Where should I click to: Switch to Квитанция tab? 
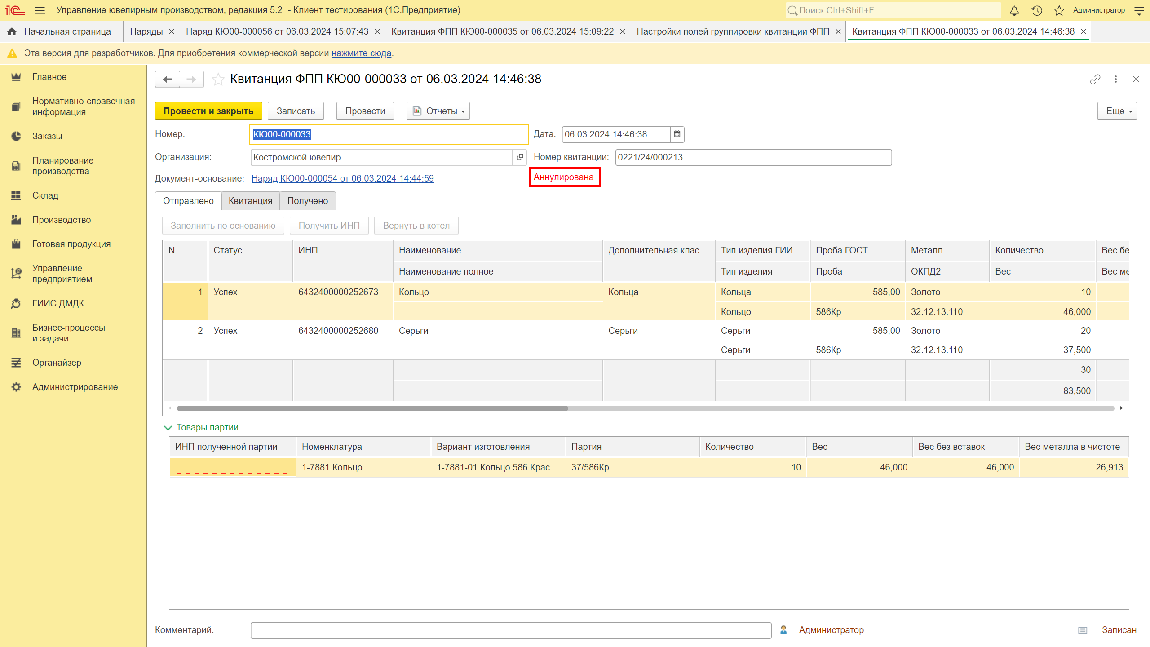(x=250, y=201)
